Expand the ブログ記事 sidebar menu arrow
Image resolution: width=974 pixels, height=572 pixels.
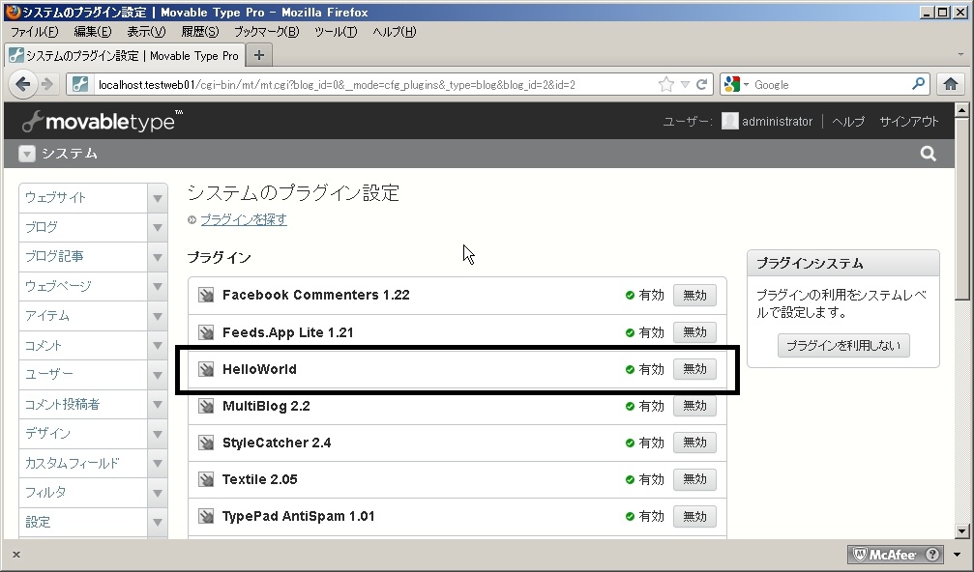pyautogui.click(x=158, y=257)
